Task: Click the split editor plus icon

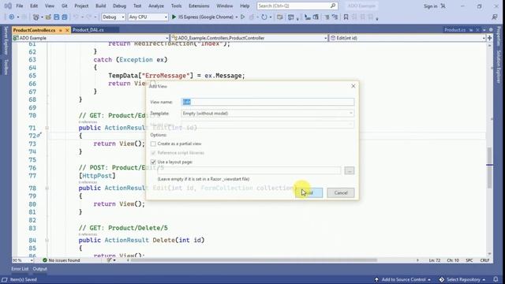Action: click(x=489, y=38)
